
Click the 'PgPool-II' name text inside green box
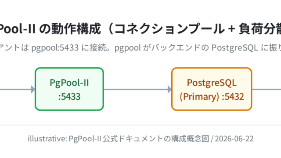click(69, 83)
